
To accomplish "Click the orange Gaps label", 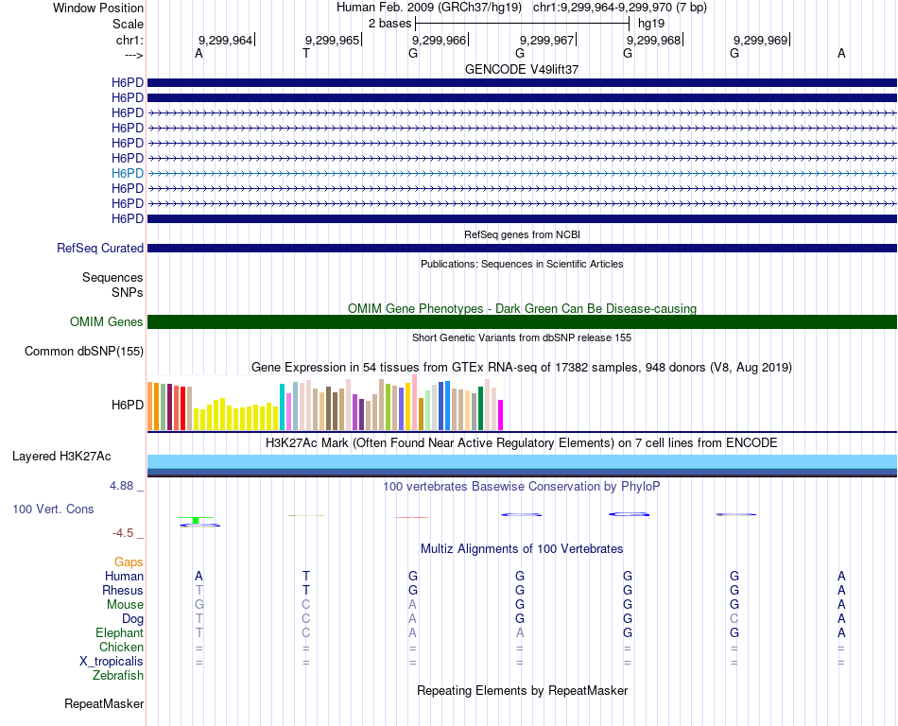I will click(x=129, y=562).
